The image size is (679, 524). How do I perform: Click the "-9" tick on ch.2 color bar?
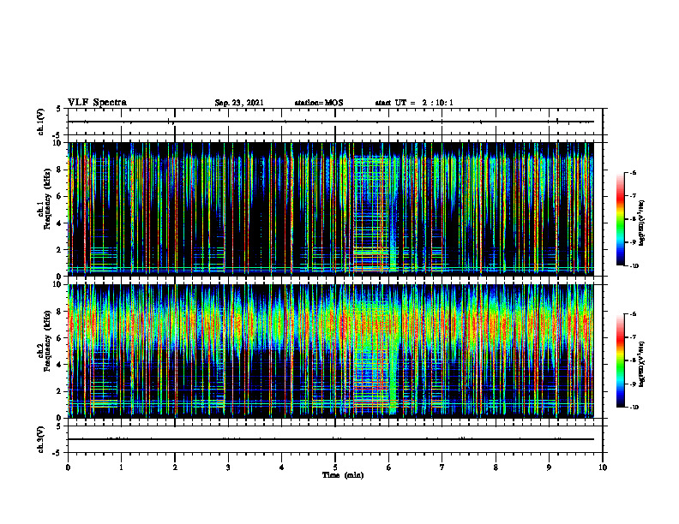point(633,384)
